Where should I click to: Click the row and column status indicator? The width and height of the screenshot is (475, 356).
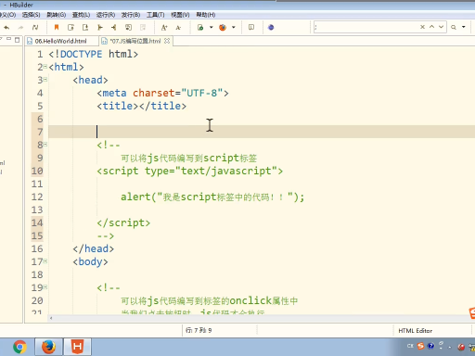pos(199,330)
